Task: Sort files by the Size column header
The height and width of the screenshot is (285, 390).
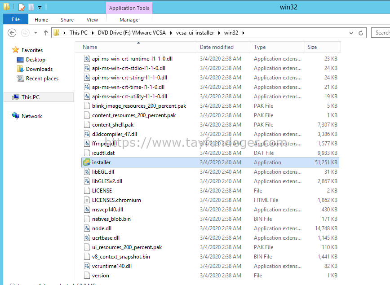Action: [x=323, y=47]
